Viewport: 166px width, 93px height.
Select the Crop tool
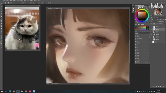(1, 13)
